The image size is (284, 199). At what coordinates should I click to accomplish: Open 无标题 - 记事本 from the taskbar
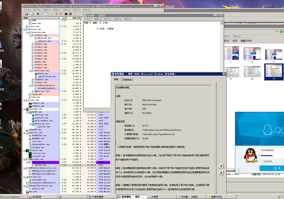[x=192, y=197]
